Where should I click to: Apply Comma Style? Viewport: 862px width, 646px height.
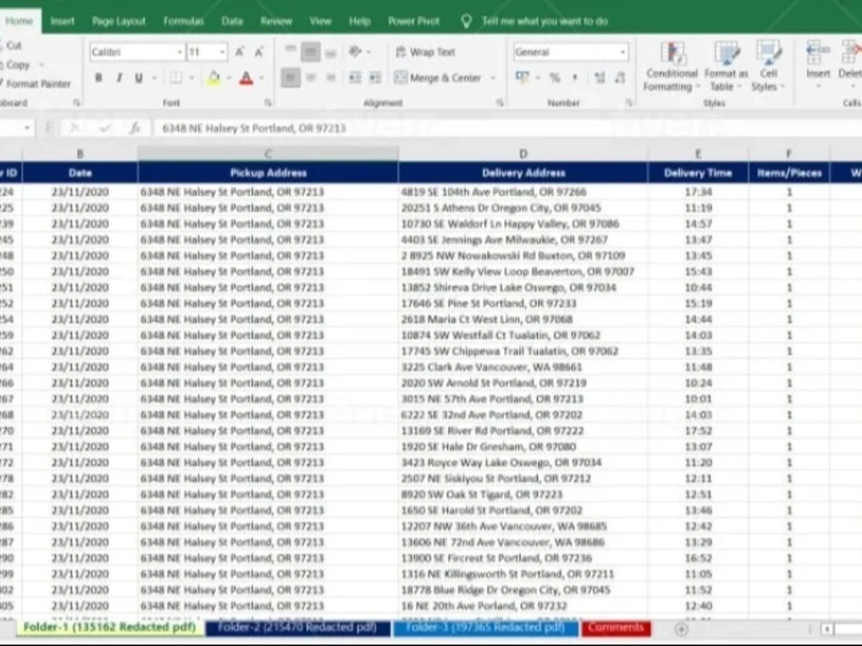(x=575, y=78)
